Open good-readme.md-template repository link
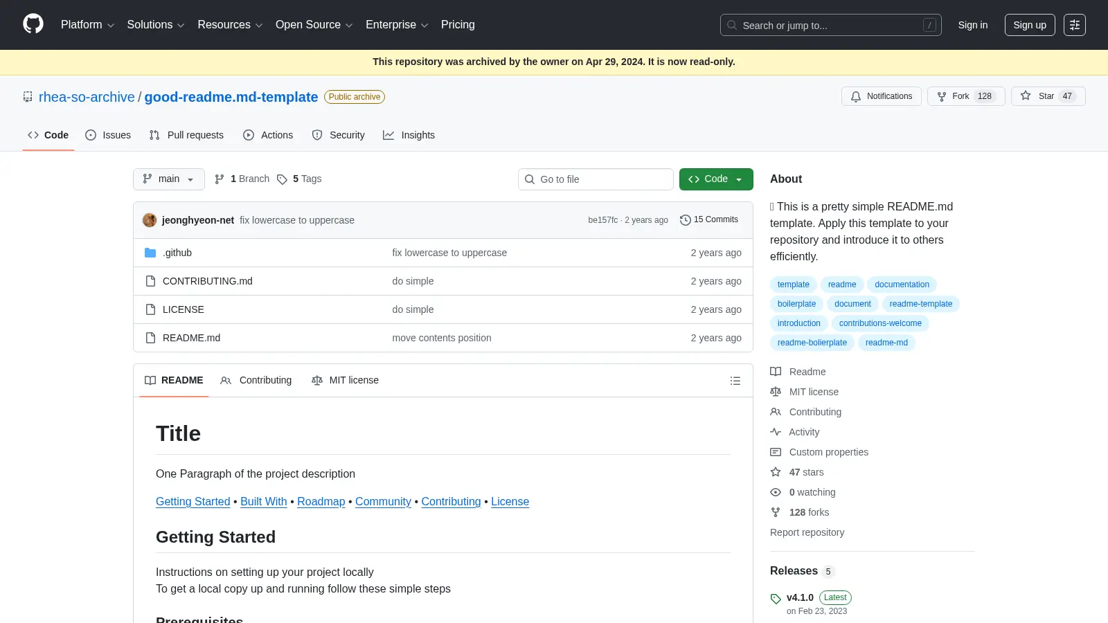1108x623 pixels. [231, 97]
